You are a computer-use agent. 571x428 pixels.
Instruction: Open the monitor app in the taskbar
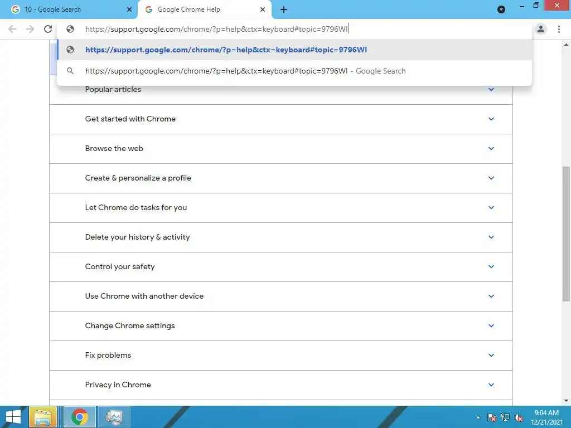[x=114, y=417]
